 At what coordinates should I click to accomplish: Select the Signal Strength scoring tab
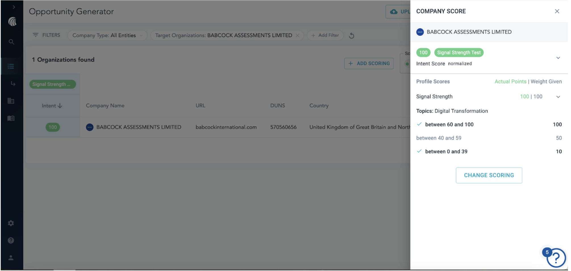[52, 84]
